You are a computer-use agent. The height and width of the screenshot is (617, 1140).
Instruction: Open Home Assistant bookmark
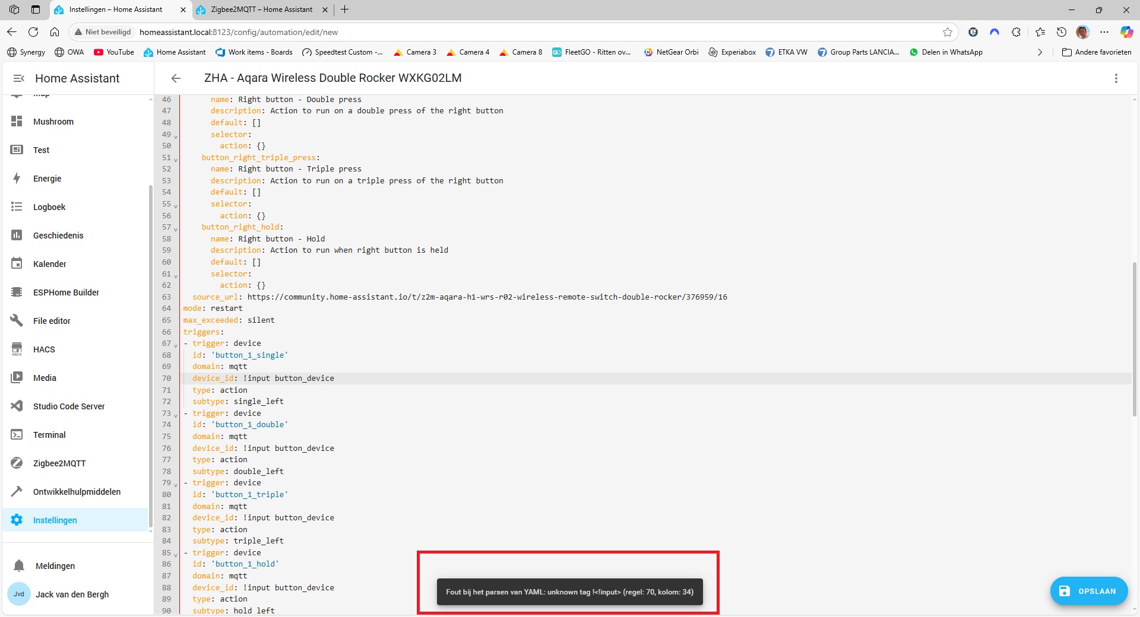click(x=175, y=52)
